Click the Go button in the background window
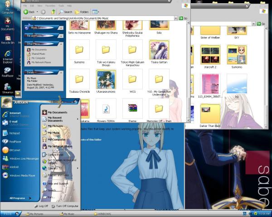 (261, 24)
